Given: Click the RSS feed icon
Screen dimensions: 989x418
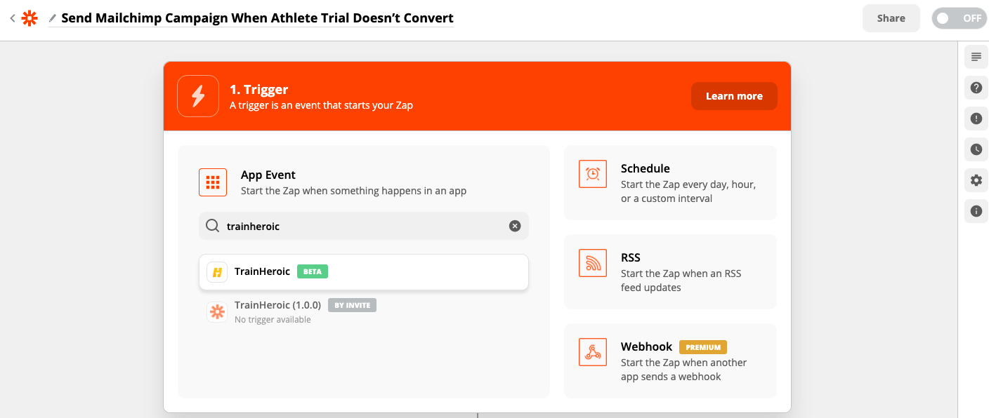Looking at the screenshot, I should point(592,263).
